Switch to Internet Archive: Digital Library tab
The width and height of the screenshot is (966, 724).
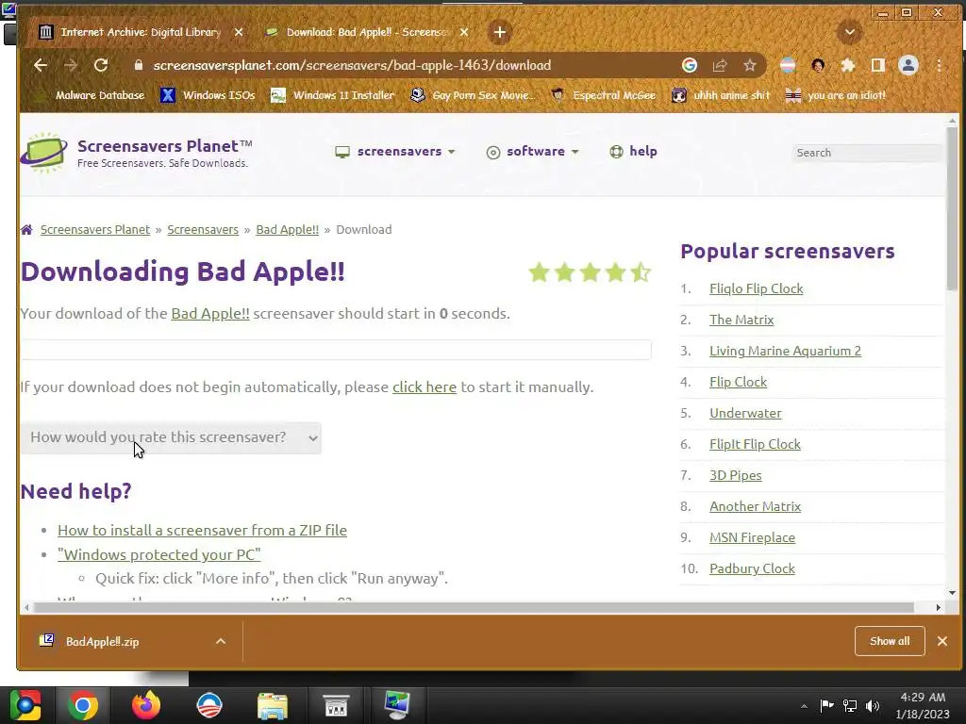coord(141,32)
